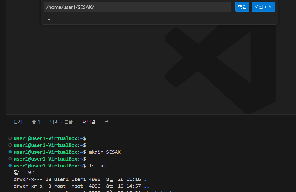Screen dimensions: 296x192
Task: Click the blue marker beside mkdir SESAK command
Action: (x=10, y=152)
